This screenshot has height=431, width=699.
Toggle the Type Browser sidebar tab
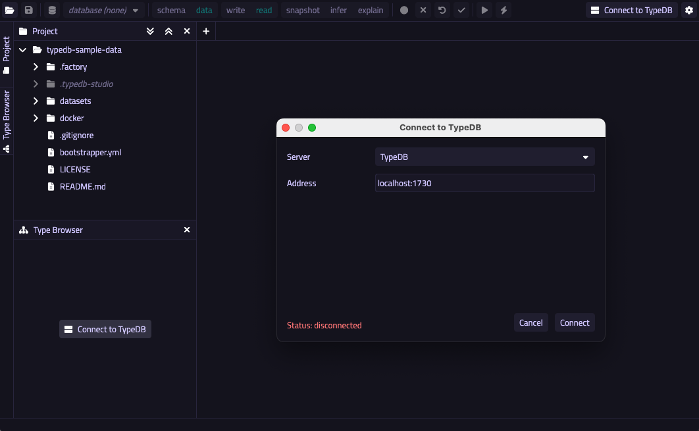pyautogui.click(x=6, y=121)
